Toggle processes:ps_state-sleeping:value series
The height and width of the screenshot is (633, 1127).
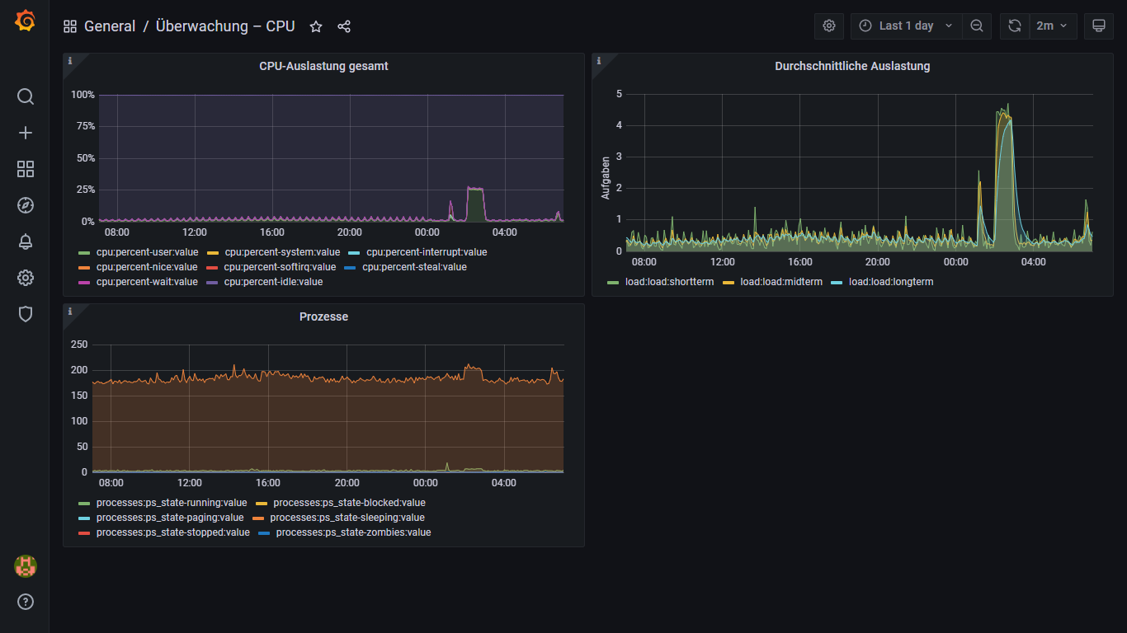click(347, 518)
